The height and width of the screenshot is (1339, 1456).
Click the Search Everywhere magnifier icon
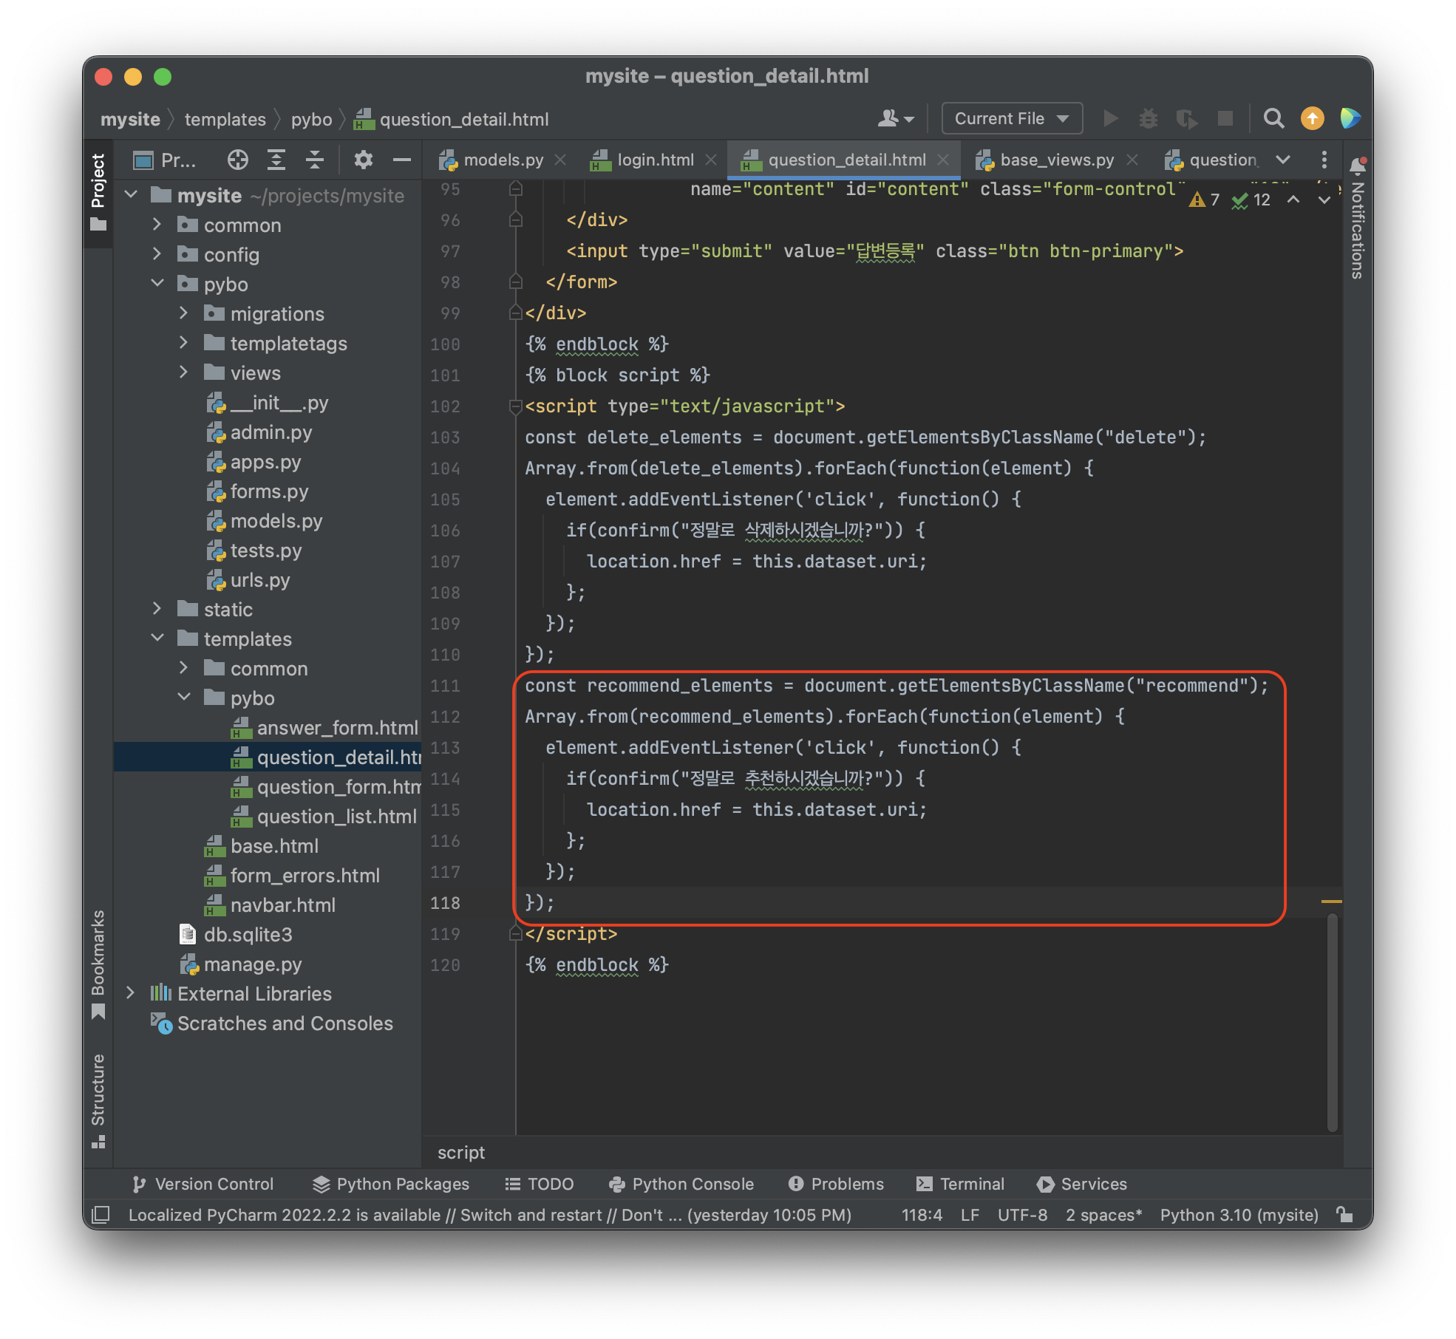pos(1273,118)
